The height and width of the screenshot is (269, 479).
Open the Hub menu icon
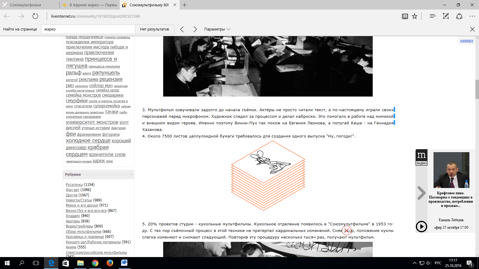pyautogui.click(x=433, y=16)
